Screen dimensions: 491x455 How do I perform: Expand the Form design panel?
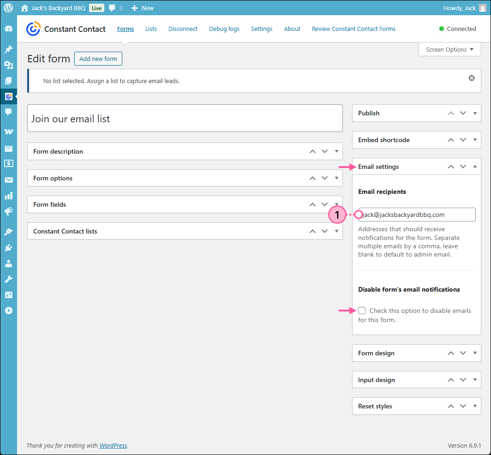pos(474,353)
